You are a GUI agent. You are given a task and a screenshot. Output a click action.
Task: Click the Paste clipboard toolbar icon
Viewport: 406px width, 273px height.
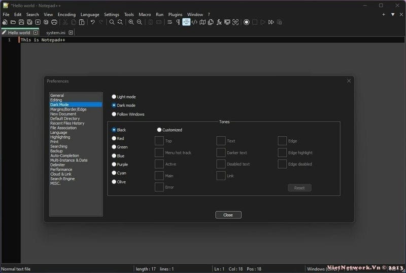pyautogui.click(x=82, y=22)
